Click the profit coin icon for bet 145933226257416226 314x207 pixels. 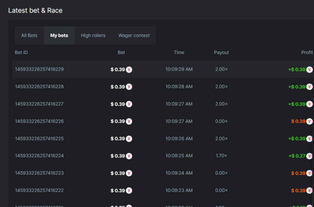point(310,121)
